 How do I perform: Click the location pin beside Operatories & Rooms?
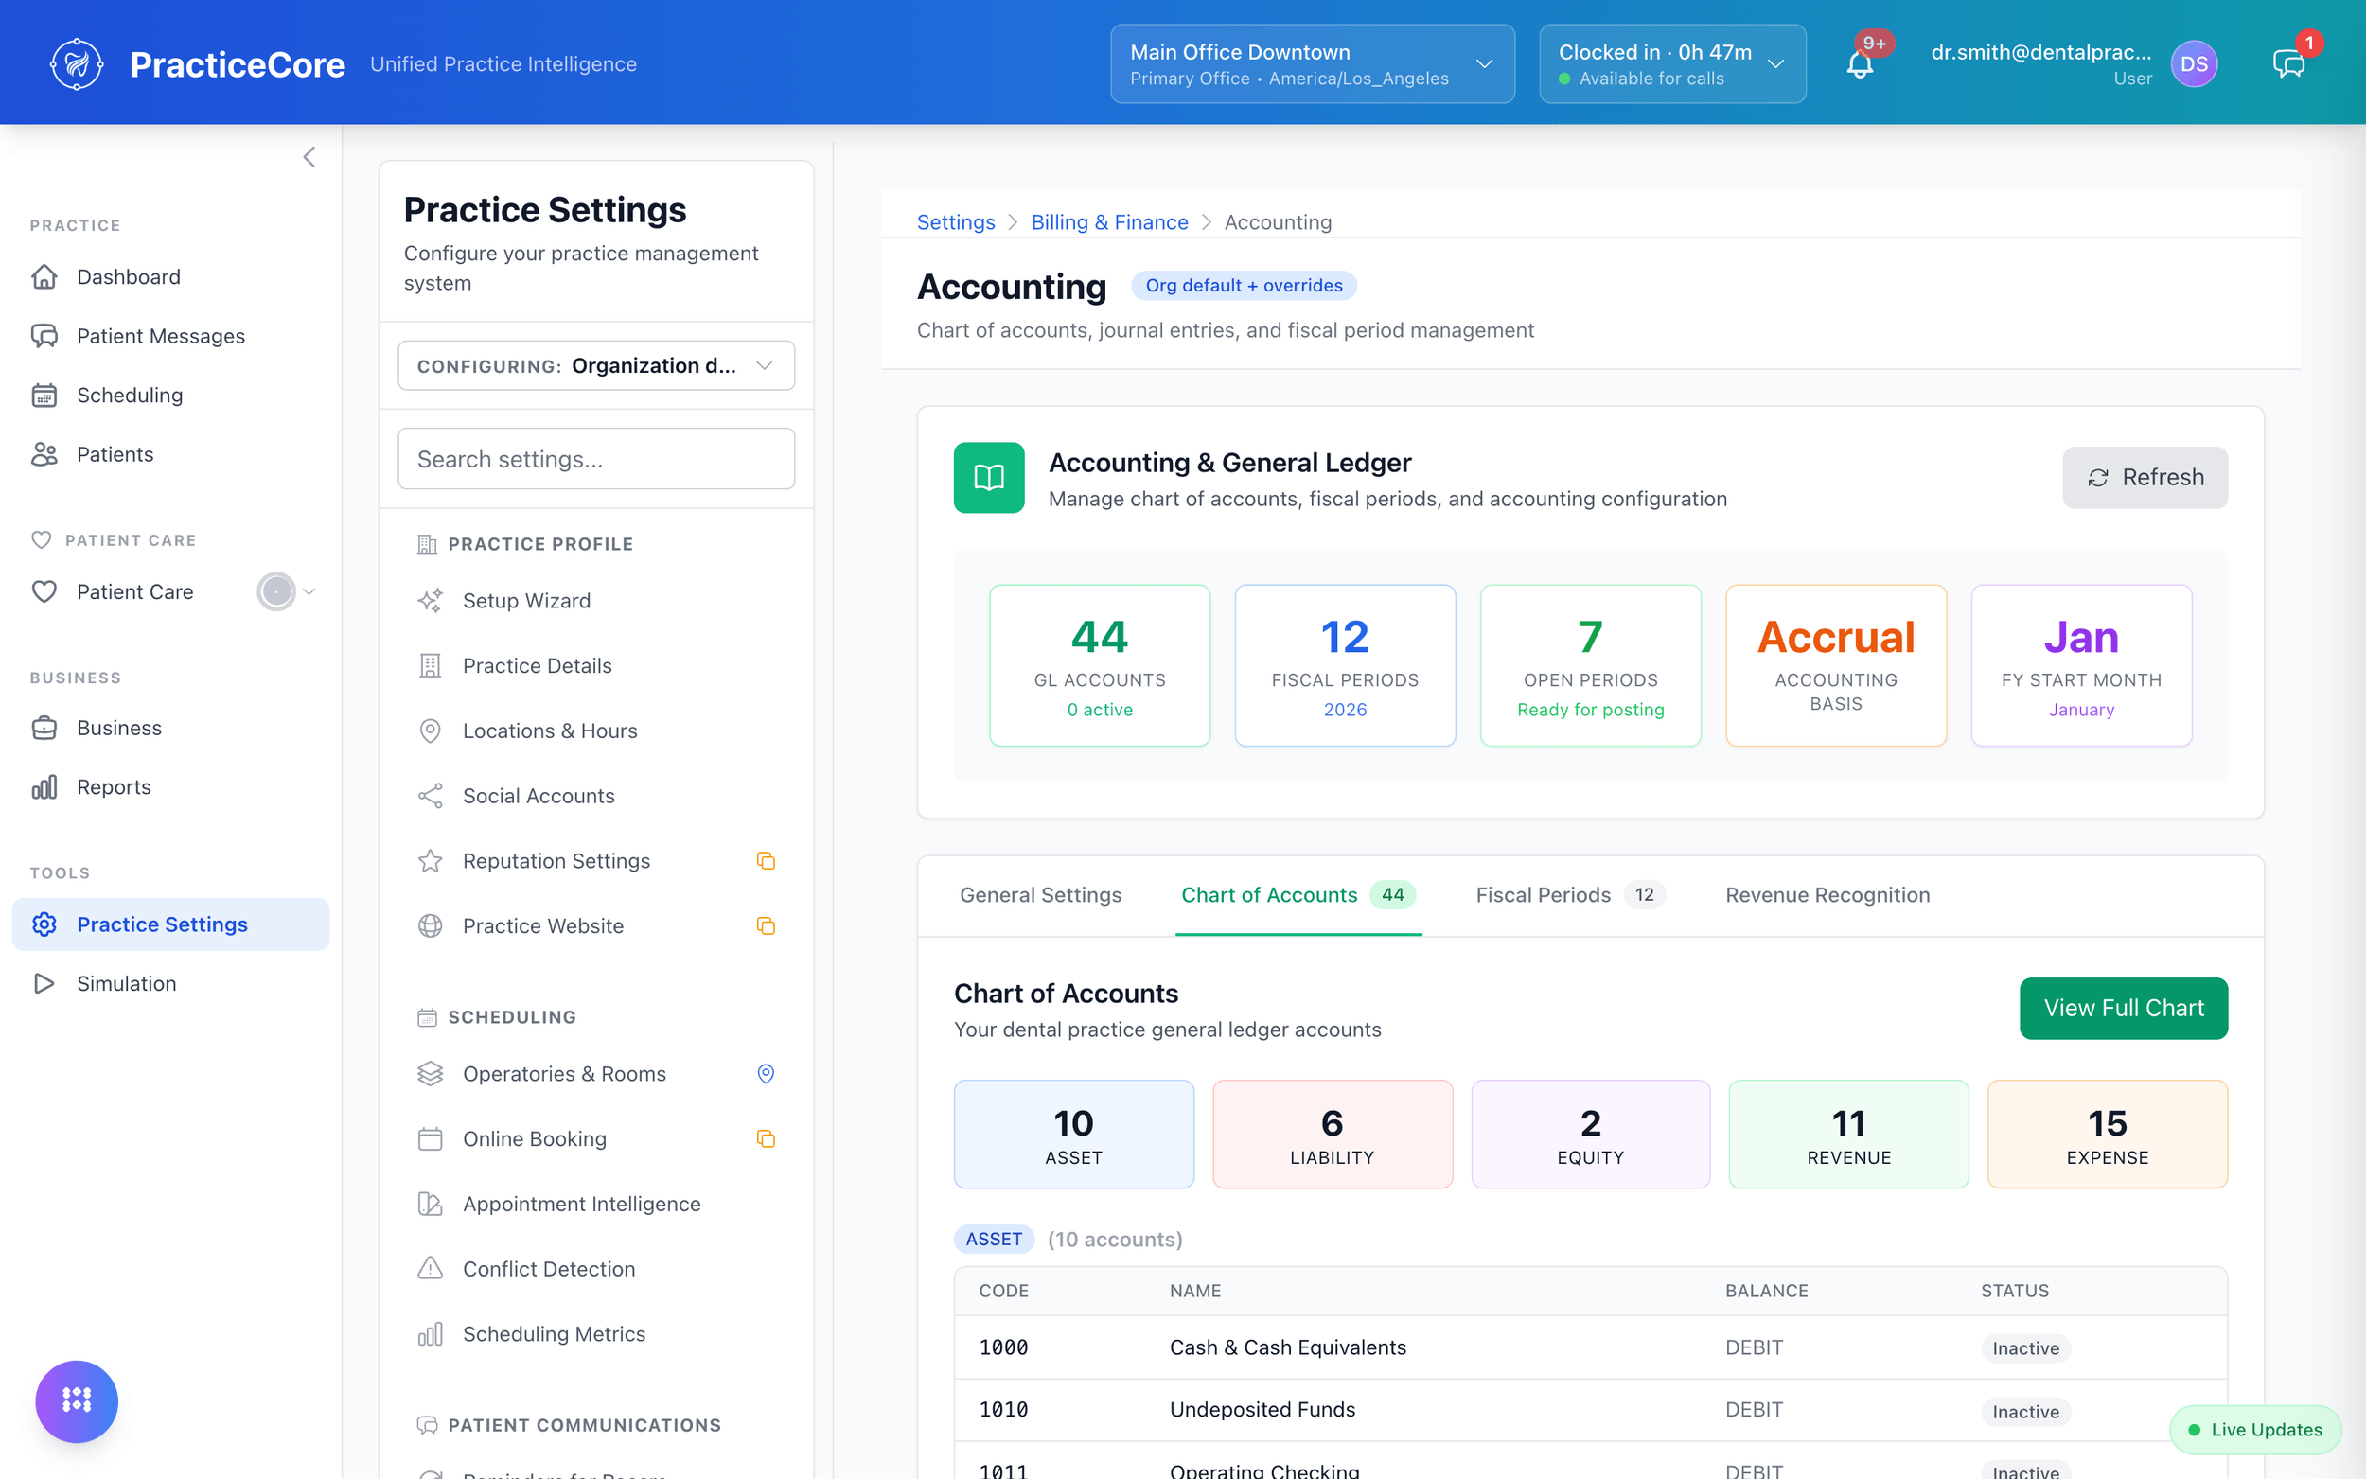tap(766, 1073)
